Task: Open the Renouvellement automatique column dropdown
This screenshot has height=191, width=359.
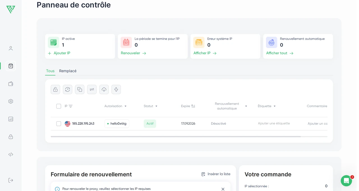Action: pyautogui.click(x=246, y=106)
